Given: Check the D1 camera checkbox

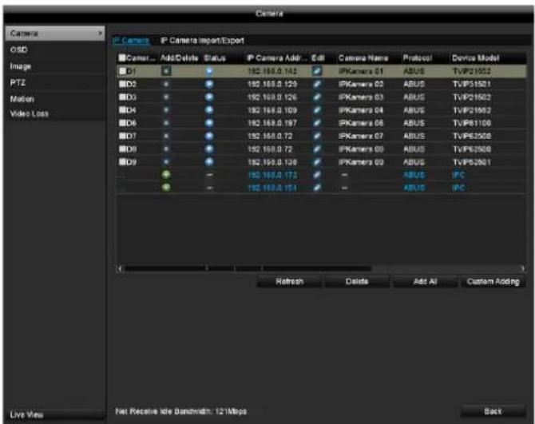Looking at the screenshot, I should tap(122, 71).
